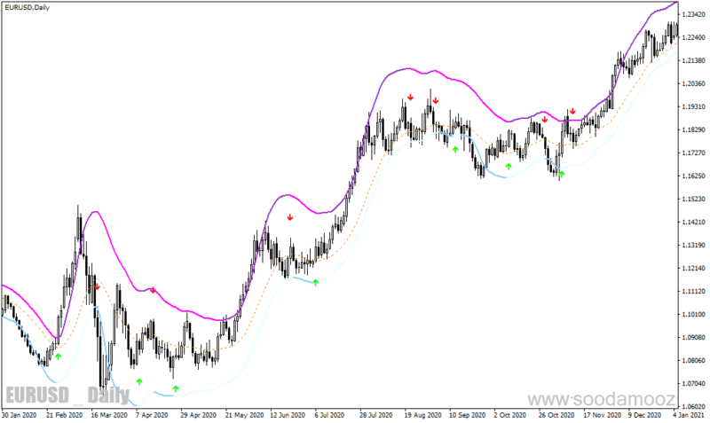The image size is (710, 423).
Task: Select the 21 Feb 2020 date label
Action: pos(64,415)
